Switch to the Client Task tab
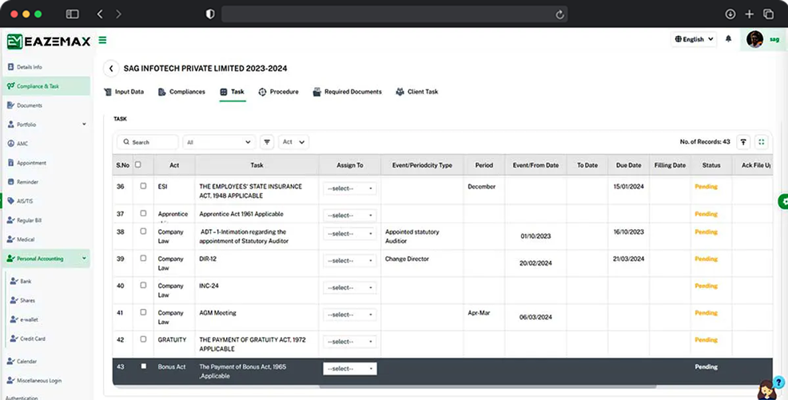Viewport: 788px width, 400px height. (x=416, y=92)
